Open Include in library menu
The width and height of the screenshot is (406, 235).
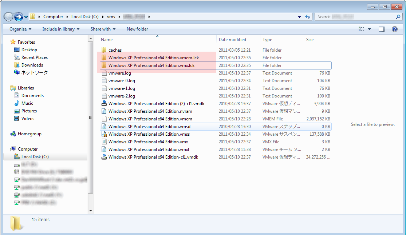click(x=61, y=29)
